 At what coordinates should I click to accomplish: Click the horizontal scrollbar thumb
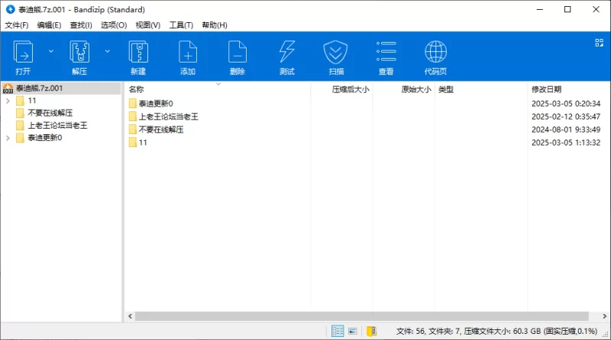tap(362, 316)
